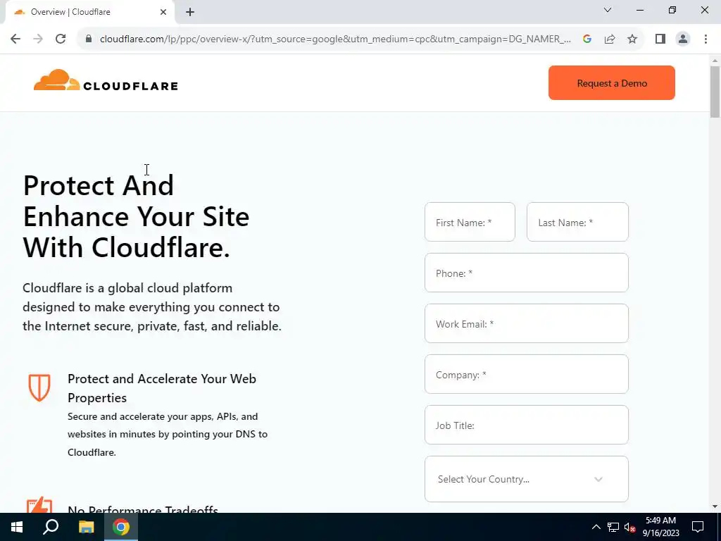Share this page via share icon
The width and height of the screenshot is (721, 541).
[610, 39]
